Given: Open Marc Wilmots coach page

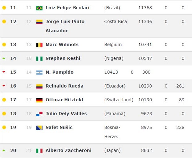Looking at the screenshot, I should point(62,45).
